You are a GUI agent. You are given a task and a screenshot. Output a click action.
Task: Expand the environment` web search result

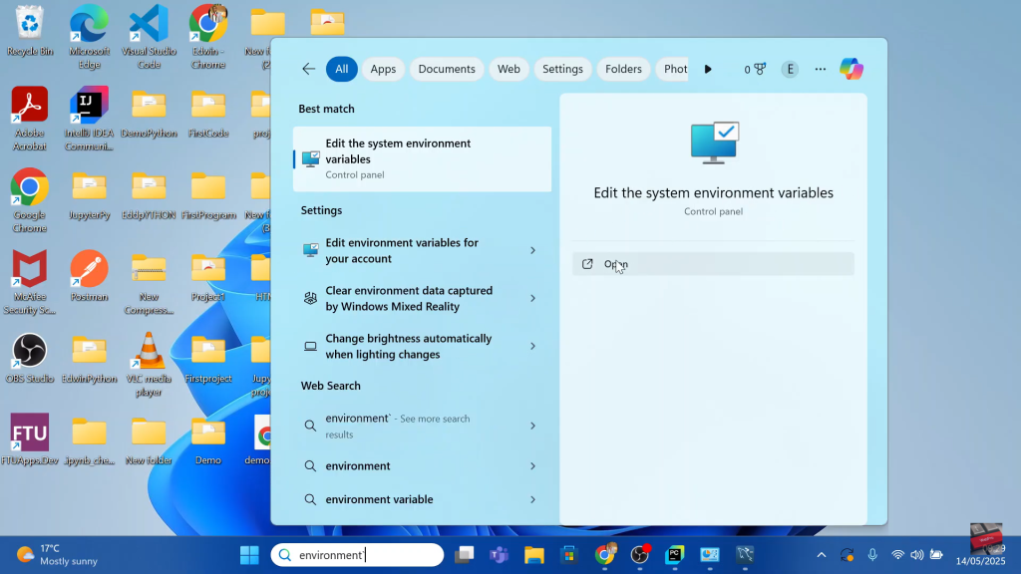(532, 426)
